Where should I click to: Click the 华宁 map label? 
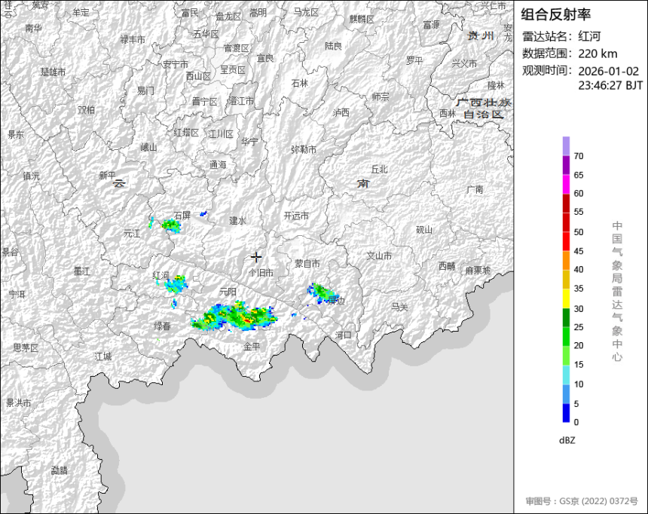click(x=249, y=142)
